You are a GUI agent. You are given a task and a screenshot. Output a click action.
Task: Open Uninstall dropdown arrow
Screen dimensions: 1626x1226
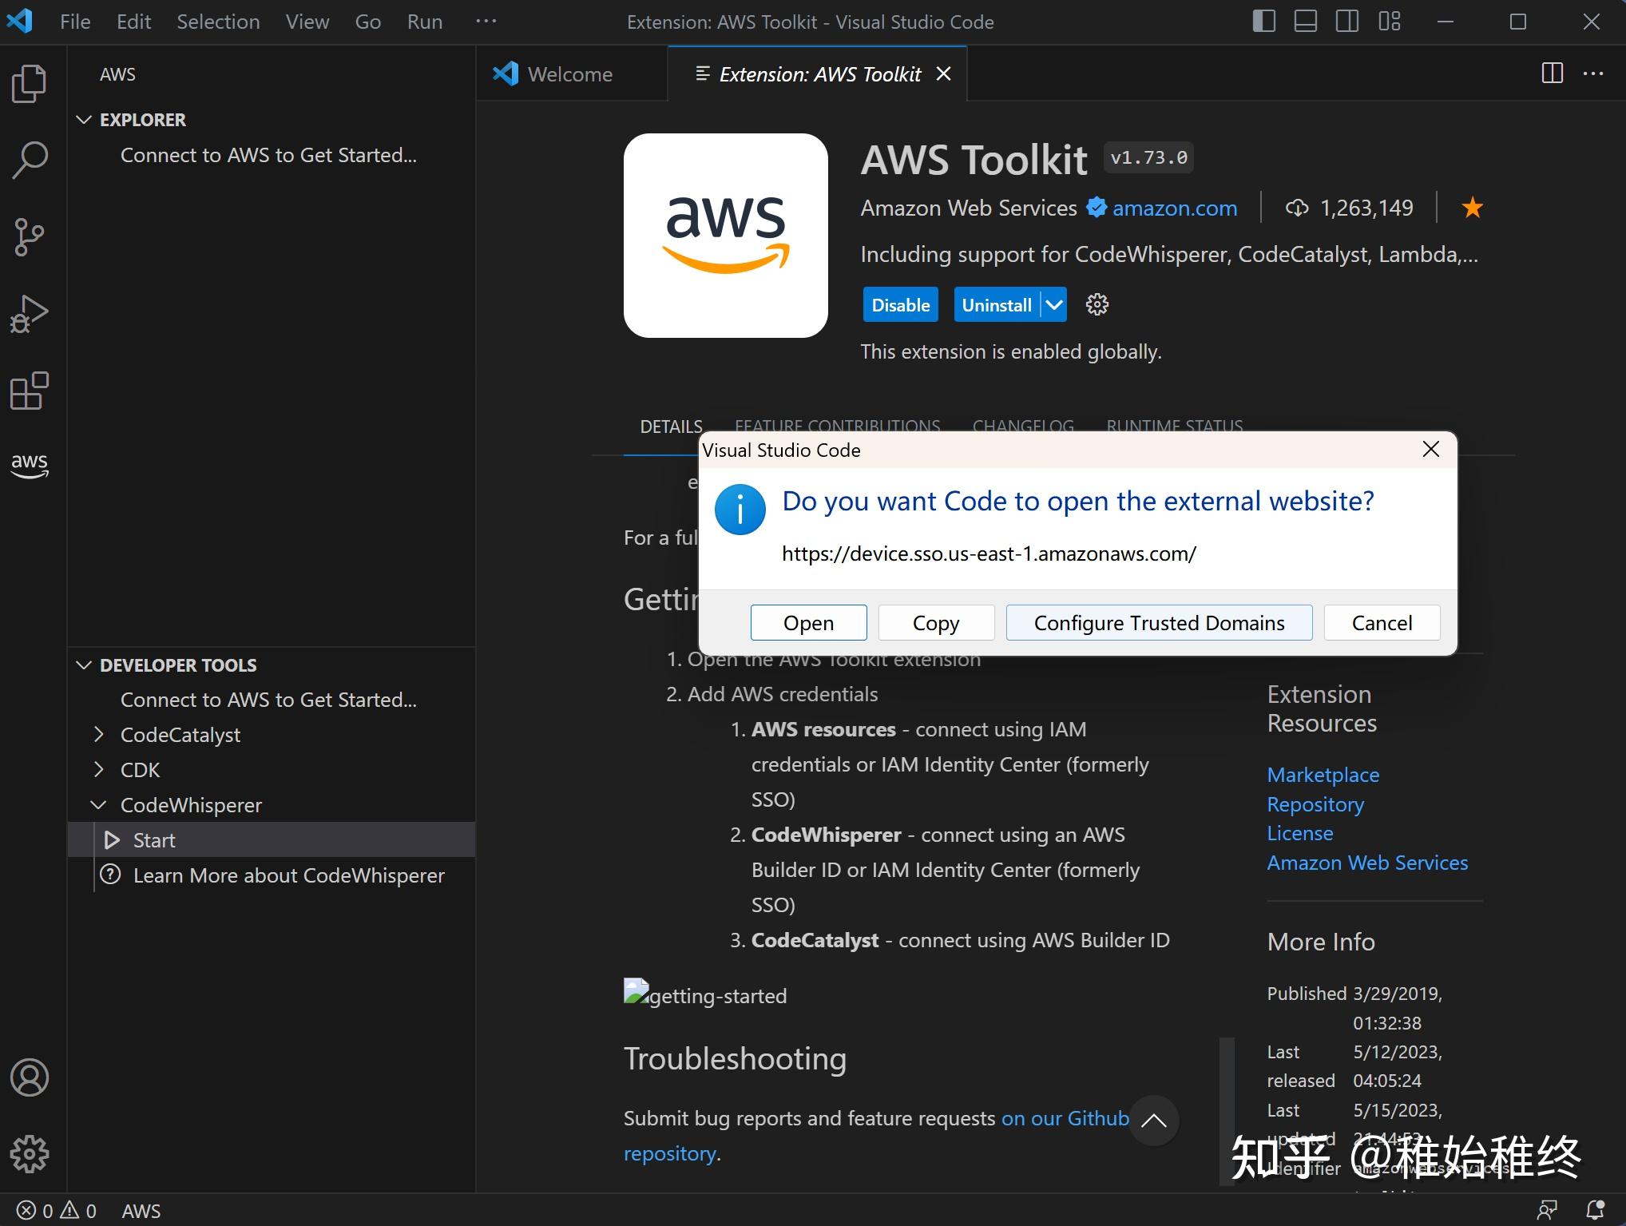[x=1054, y=304]
